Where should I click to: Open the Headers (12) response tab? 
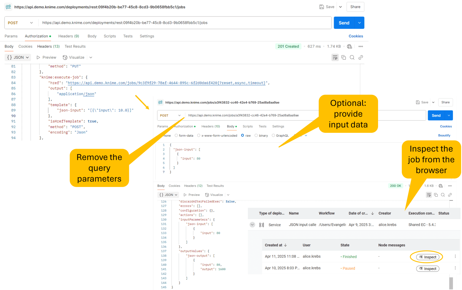coord(193,186)
